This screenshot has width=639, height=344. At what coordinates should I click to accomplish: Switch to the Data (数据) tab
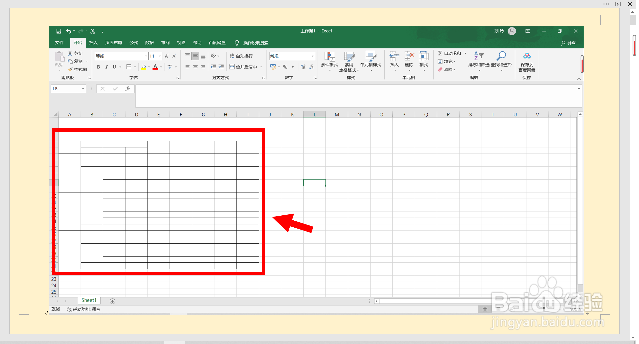pos(149,43)
